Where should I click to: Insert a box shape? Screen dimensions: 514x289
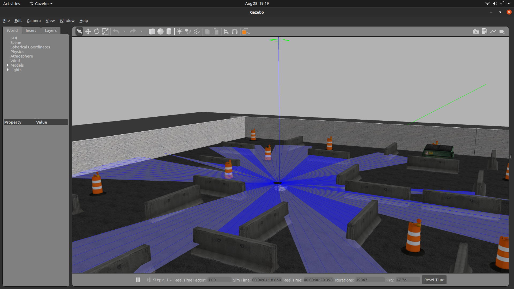[152, 32]
